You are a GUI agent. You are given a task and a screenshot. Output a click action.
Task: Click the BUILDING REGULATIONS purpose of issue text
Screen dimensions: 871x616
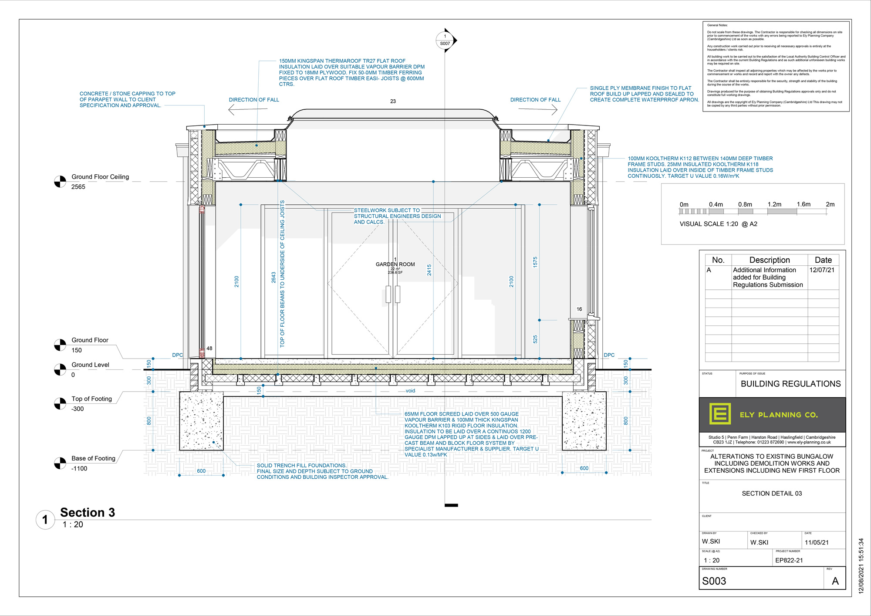click(x=790, y=384)
